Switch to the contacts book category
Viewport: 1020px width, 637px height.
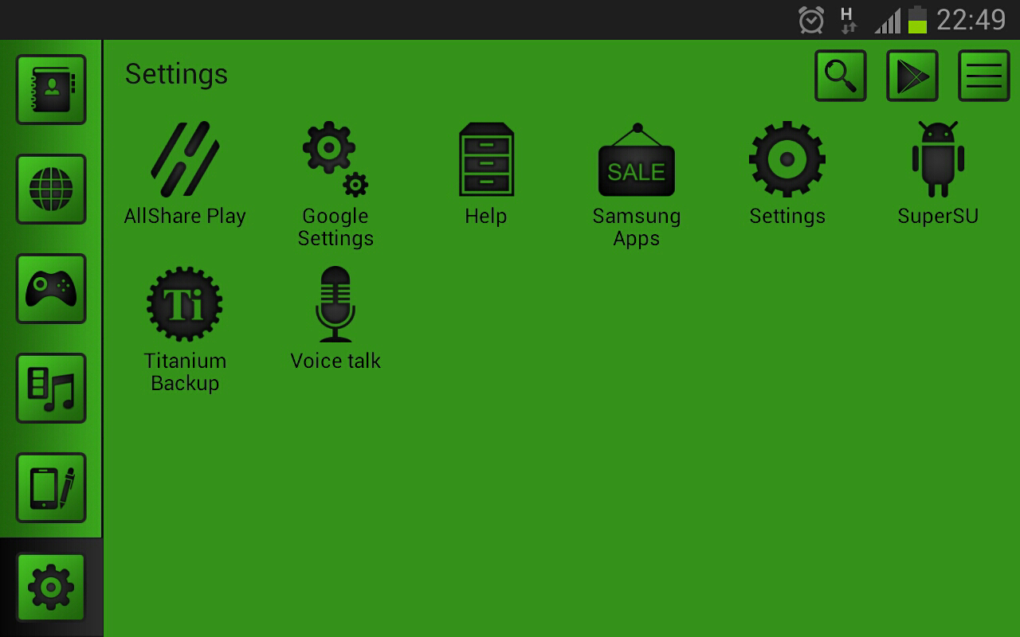coord(51,89)
